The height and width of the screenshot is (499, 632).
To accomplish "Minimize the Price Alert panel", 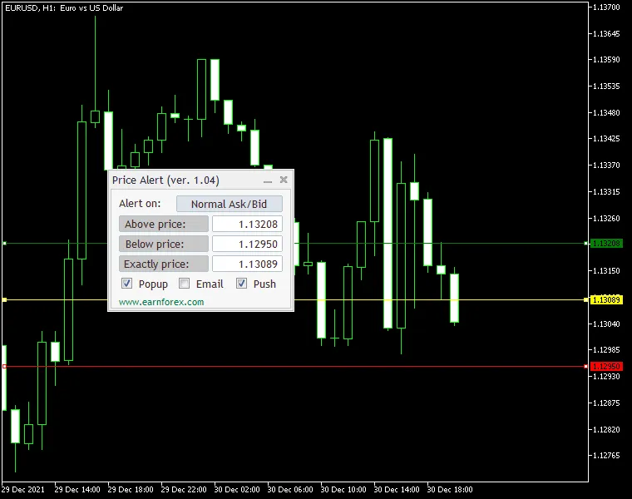I will (268, 180).
